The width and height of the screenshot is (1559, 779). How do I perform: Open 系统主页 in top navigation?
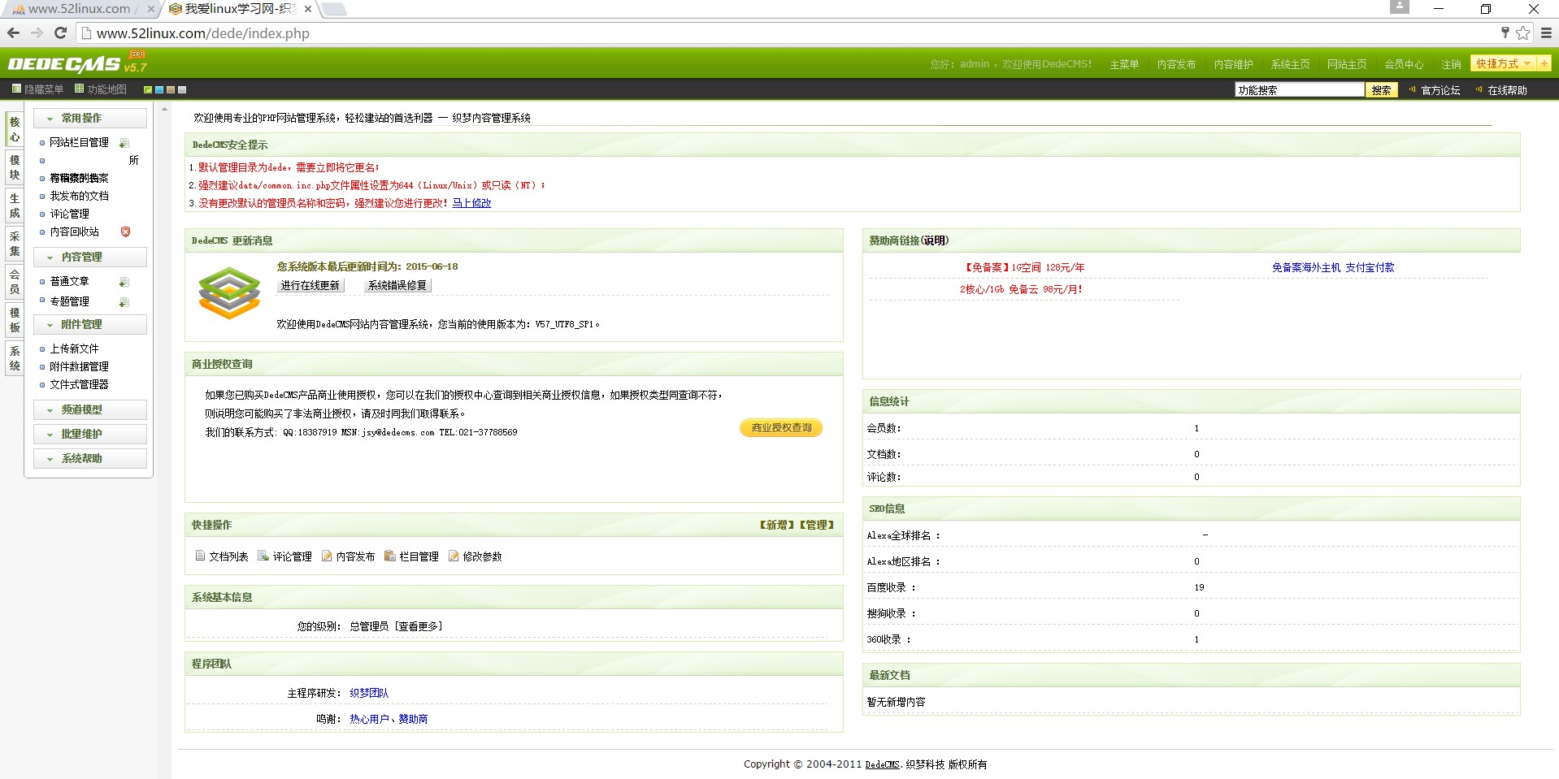point(1290,64)
